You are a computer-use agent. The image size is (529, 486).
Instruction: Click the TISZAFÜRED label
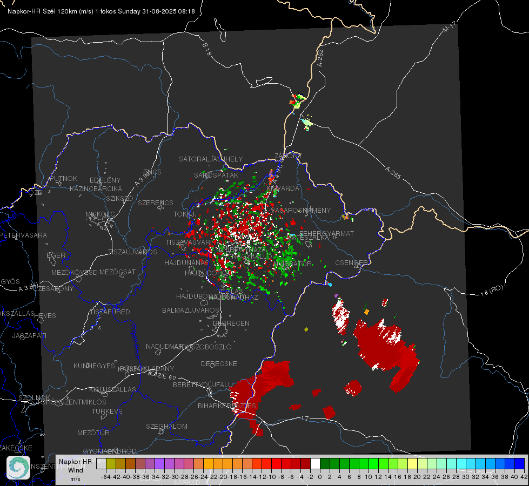pyautogui.click(x=110, y=312)
